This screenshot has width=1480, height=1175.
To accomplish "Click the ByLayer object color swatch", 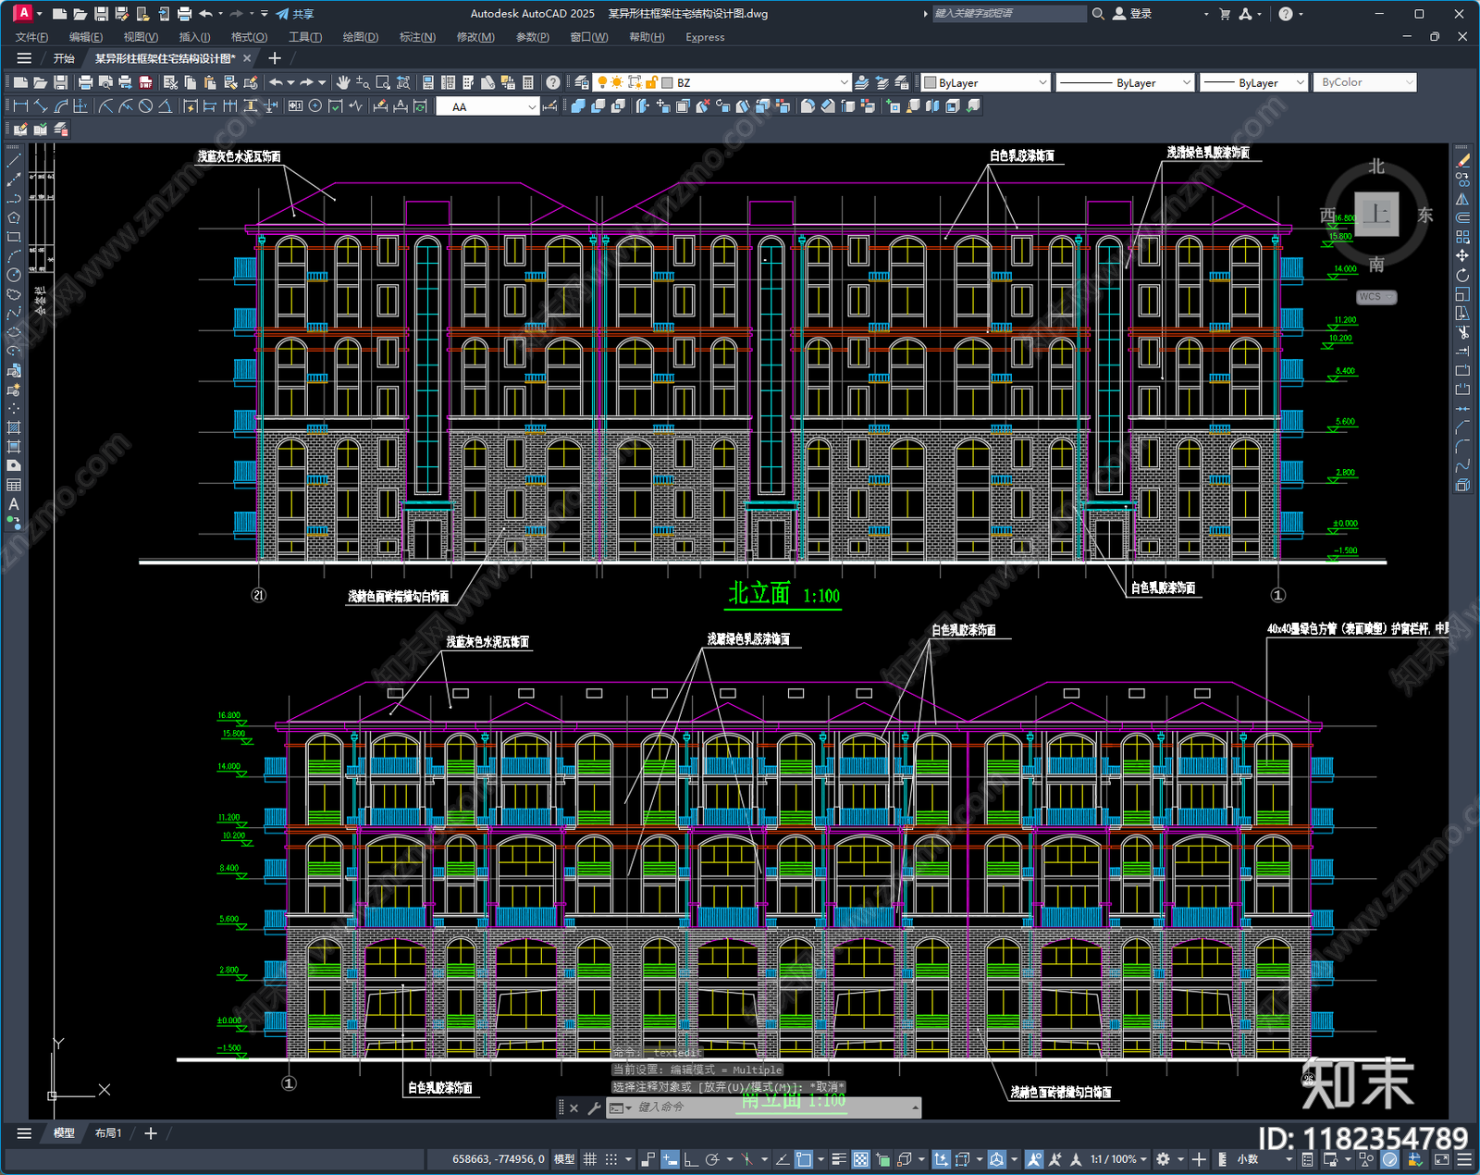I will pos(931,82).
